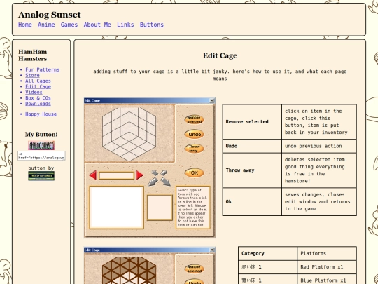Click the Undo button in first Edit Cage image
378x284 pixels.
195,134
